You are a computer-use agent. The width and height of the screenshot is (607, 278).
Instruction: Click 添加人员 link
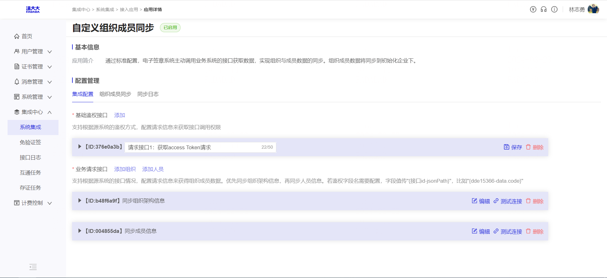[x=153, y=169]
